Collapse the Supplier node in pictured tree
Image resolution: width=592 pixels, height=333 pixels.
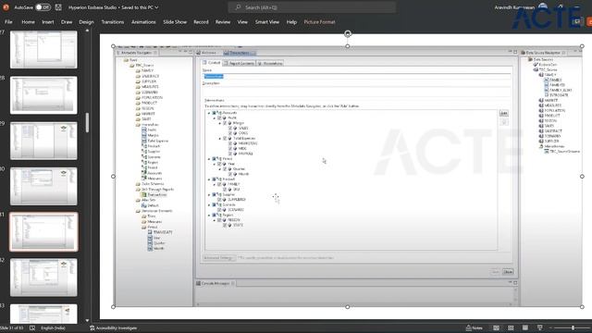[209, 194]
